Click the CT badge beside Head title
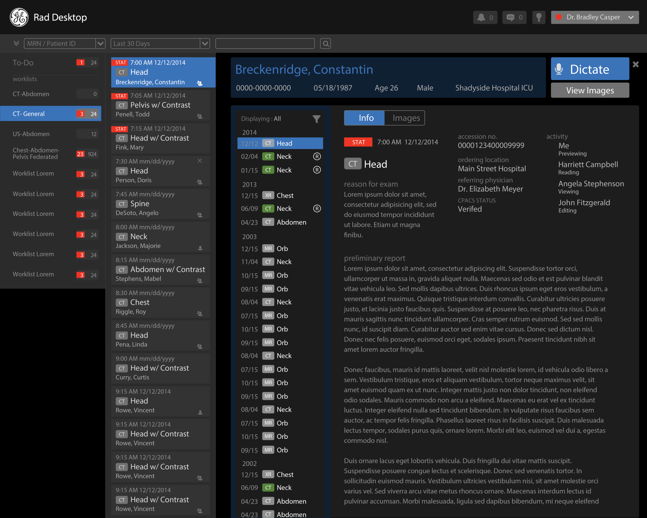 pyautogui.click(x=352, y=164)
